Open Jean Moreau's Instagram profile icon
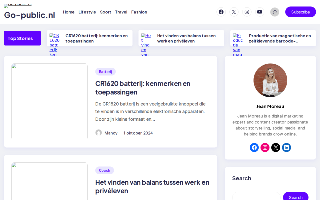 [265, 147]
